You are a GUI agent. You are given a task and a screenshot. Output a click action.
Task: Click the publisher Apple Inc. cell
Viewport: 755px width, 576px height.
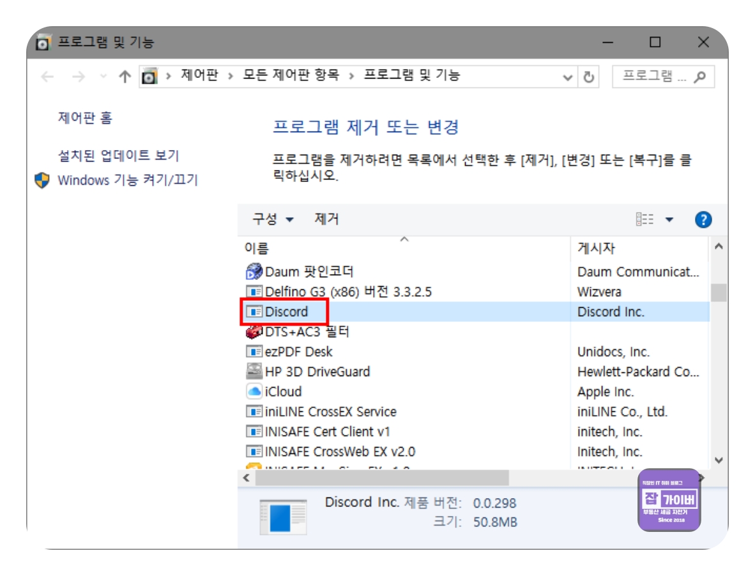(x=606, y=391)
